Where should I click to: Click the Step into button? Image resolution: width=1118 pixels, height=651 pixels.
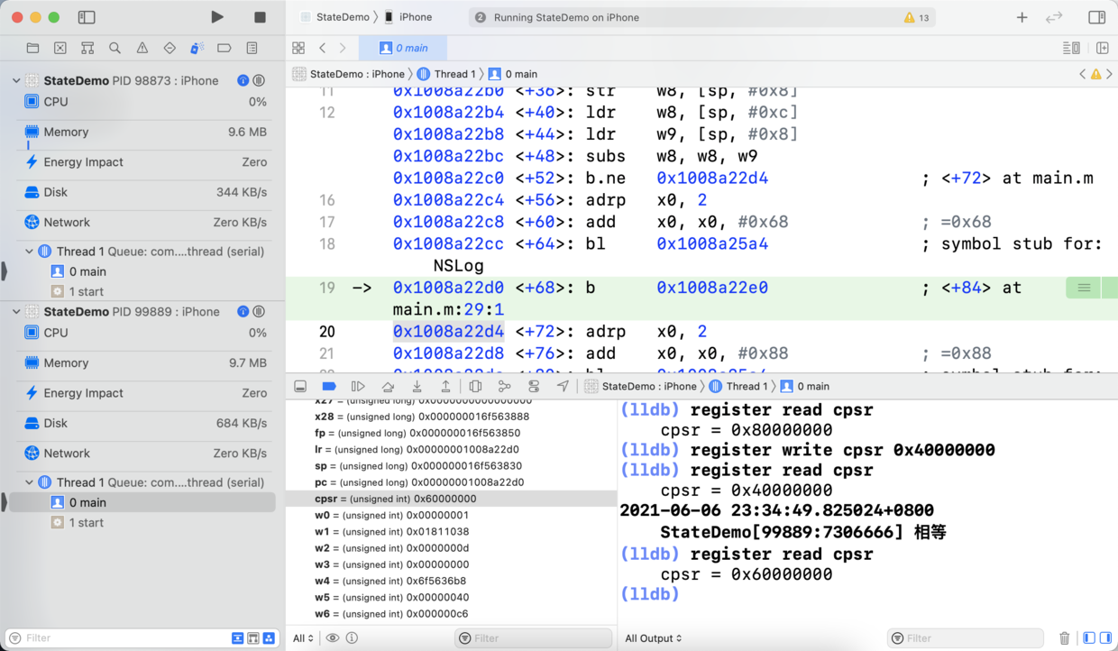tap(417, 386)
